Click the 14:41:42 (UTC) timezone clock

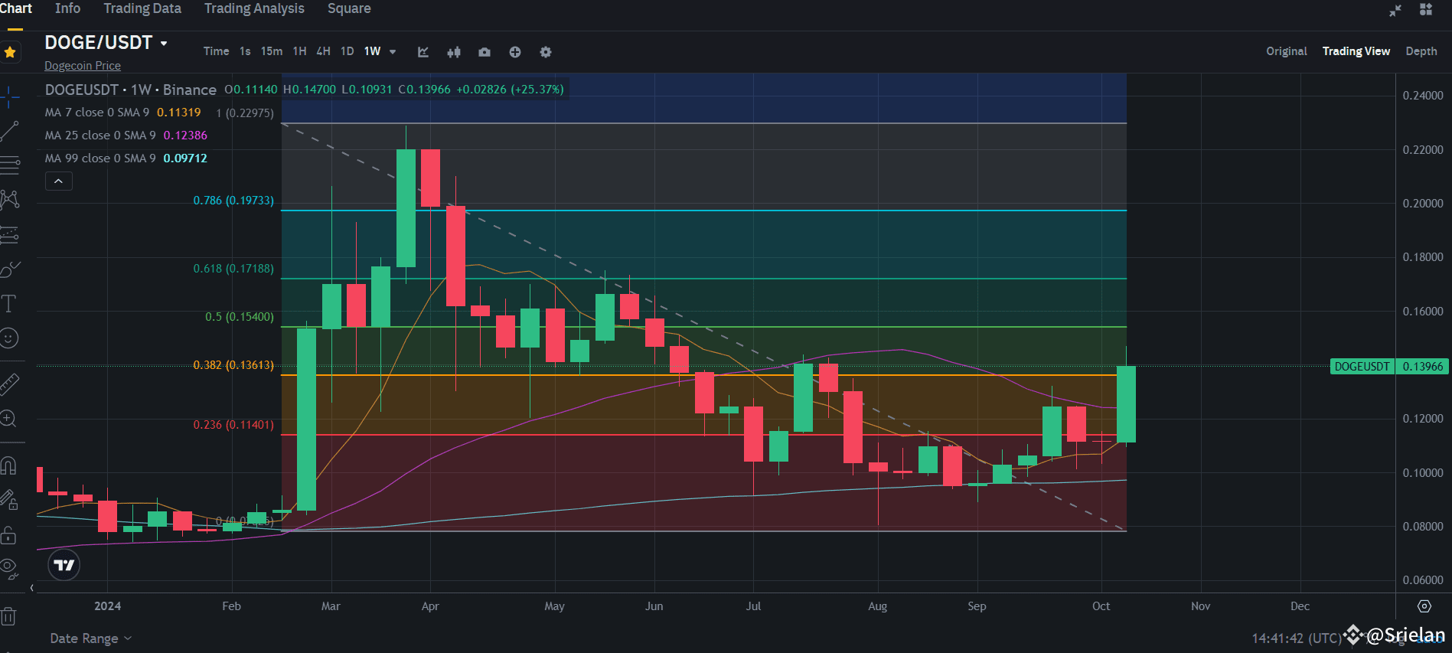(x=1297, y=638)
